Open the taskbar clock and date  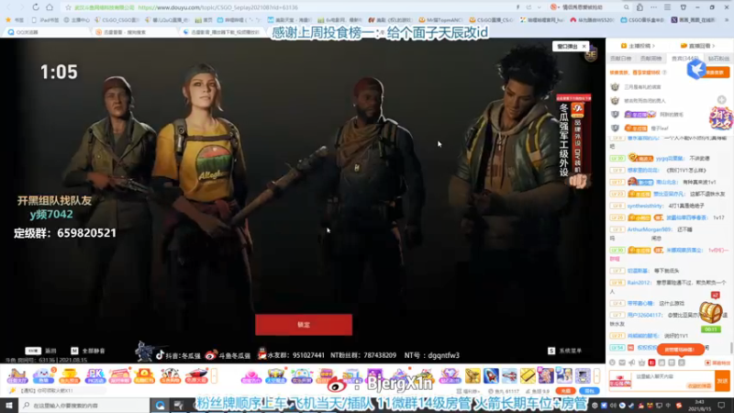pyautogui.click(x=700, y=406)
